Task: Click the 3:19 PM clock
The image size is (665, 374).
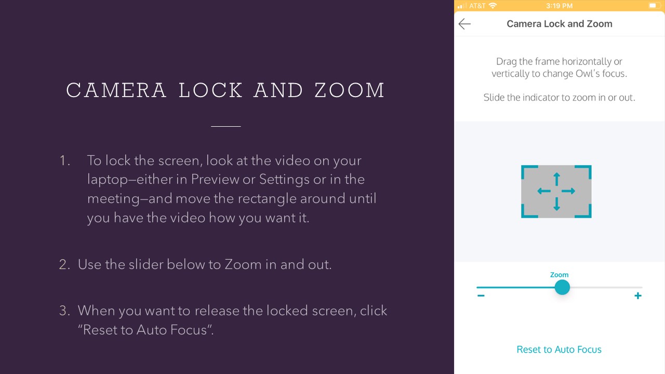Action: [x=560, y=6]
